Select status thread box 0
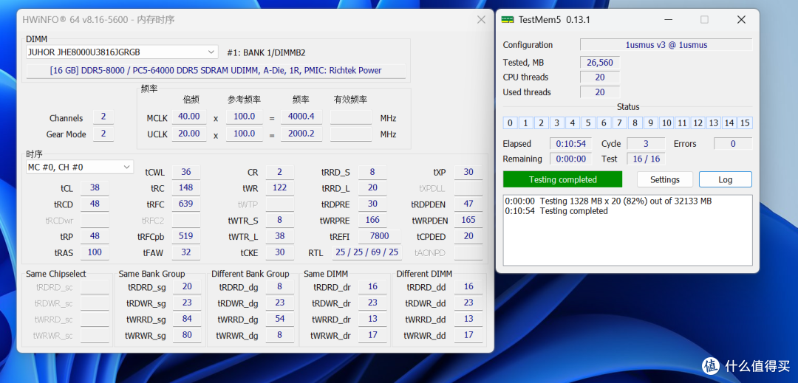Viewport: 798px width, 383px height. 510,123
